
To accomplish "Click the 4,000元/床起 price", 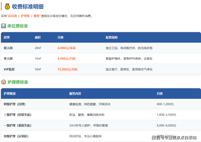I will click(x=67, y=48).
